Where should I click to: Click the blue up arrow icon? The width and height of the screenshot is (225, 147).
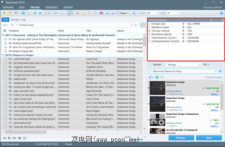coord(40,13)
